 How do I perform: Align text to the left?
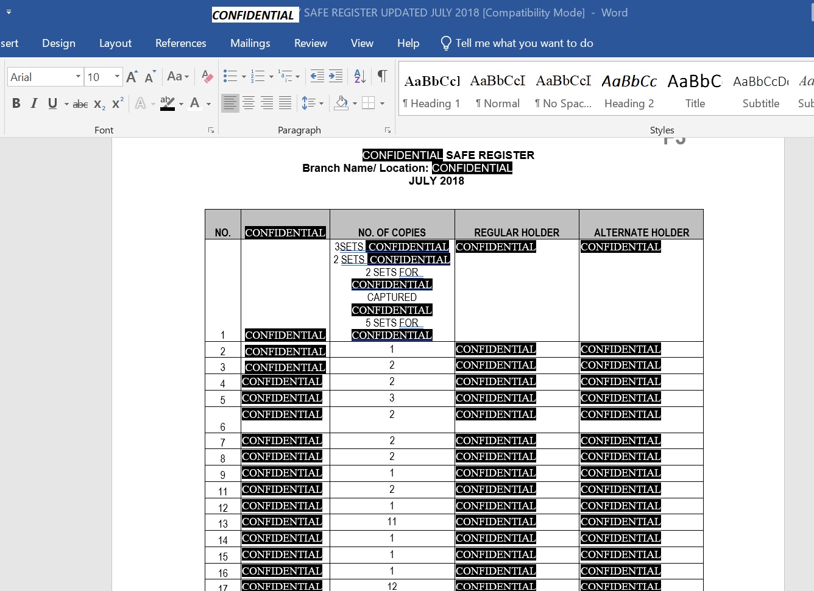(230, 103)
